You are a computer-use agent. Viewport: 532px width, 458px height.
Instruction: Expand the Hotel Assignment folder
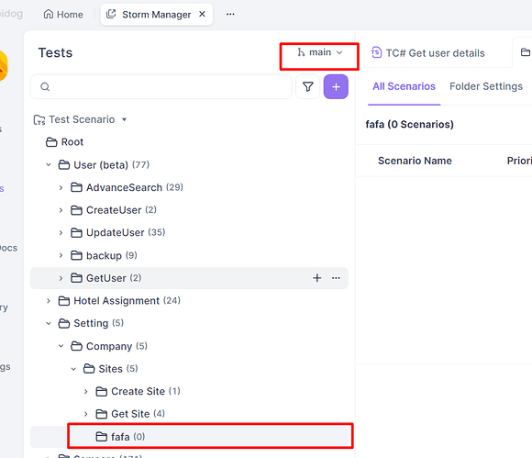pos(49,301)
